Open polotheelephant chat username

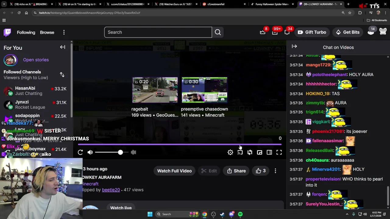click(x=329, y=75)
